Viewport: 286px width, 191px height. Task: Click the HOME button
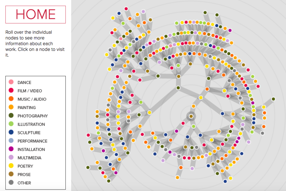point(35,15)
